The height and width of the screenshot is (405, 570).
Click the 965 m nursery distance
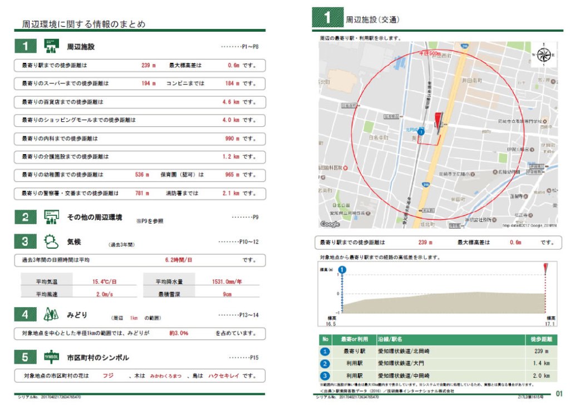[x=232, y=174]
